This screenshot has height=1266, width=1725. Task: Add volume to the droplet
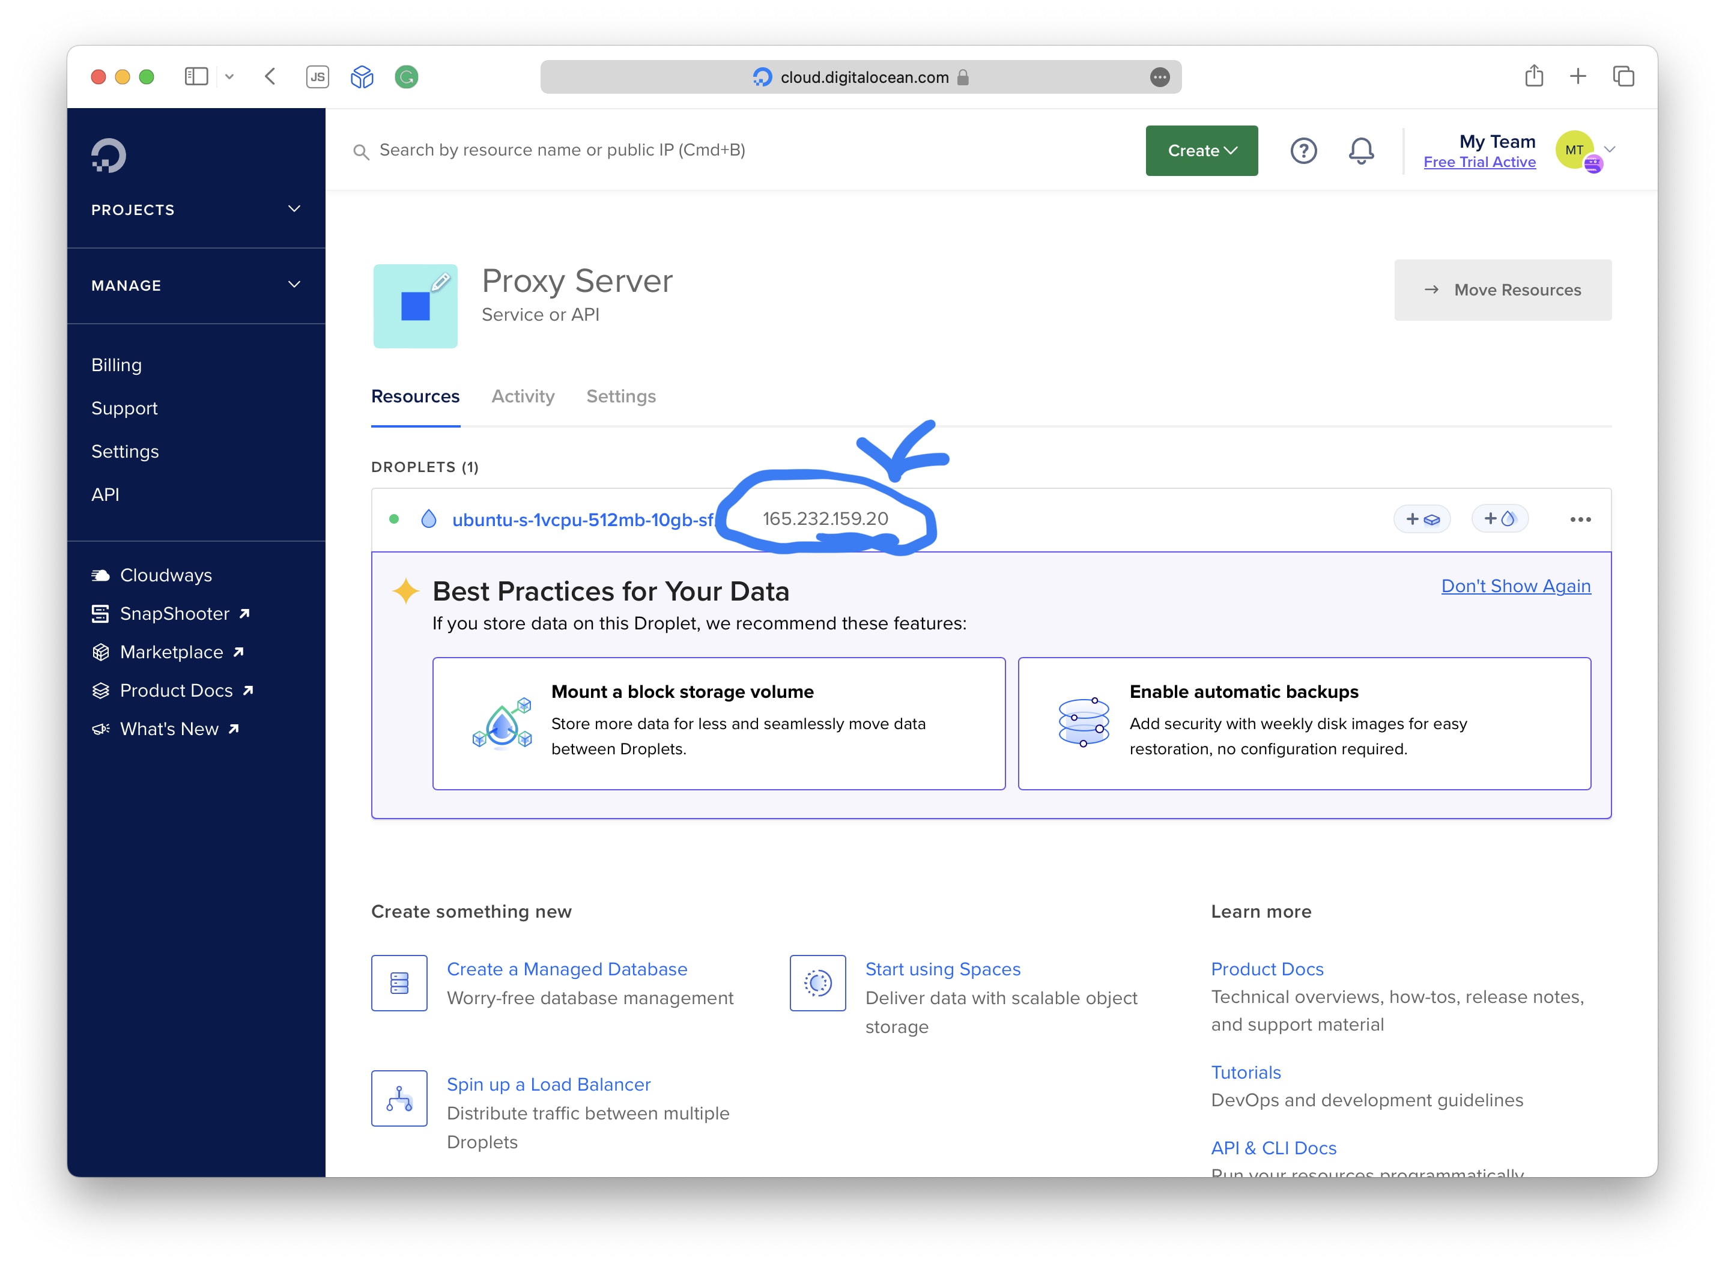pyautogui.click(x=1422, y=519)
